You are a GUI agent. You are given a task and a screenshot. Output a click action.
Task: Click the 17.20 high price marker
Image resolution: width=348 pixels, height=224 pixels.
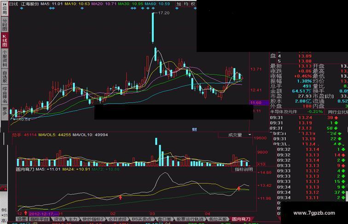[163, 13]
